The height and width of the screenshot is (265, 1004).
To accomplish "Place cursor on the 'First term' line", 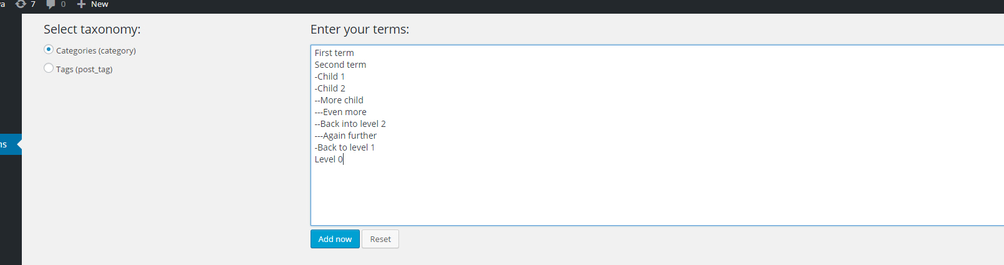I will pos(334,53).
